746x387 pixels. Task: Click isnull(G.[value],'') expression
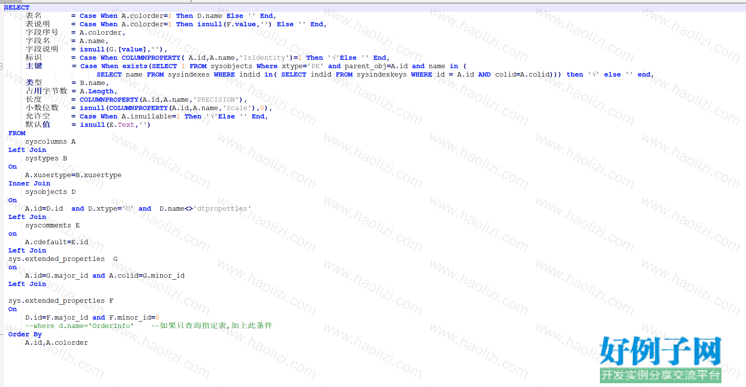[121, 49]
